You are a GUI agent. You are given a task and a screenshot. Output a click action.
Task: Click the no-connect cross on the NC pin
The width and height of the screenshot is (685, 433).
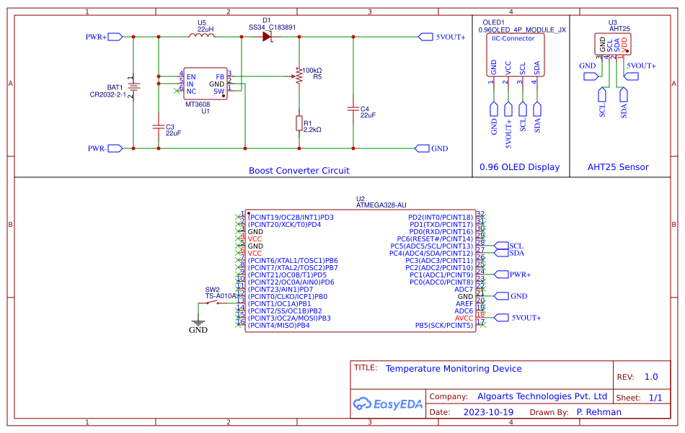177,91
